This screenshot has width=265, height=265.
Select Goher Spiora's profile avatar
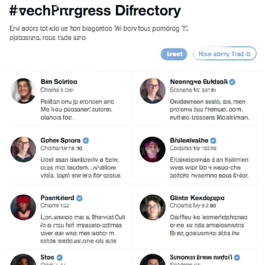[23, 149]
